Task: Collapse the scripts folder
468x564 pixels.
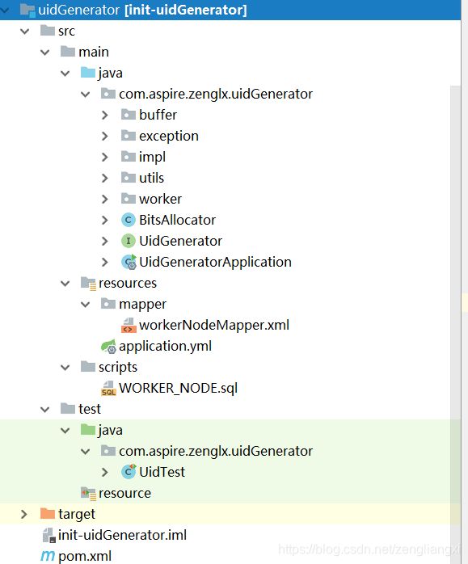Action: click(x=65, y=368)
